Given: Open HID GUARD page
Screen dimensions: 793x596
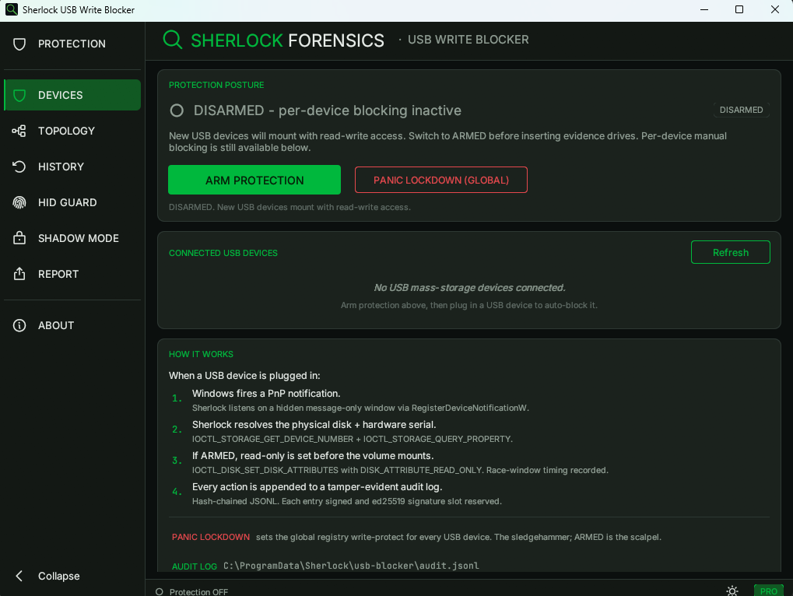Looking at the screenshot, I should point(72,203).
